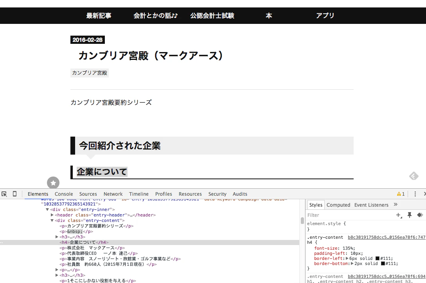Expand border-bottom shorthand triangle
The width and height of the screenshot is (426, 283).
click(352, 263)
